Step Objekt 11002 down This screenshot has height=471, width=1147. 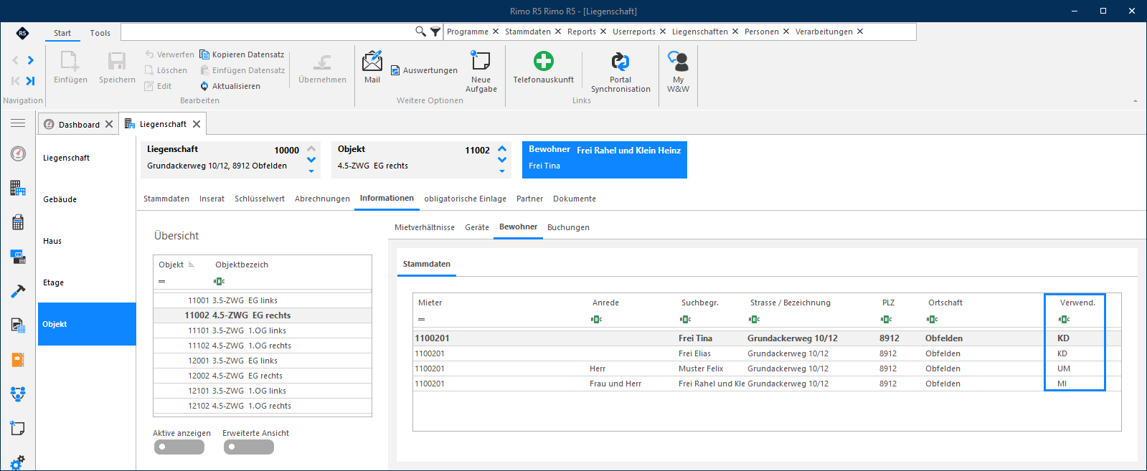[502, 160]
